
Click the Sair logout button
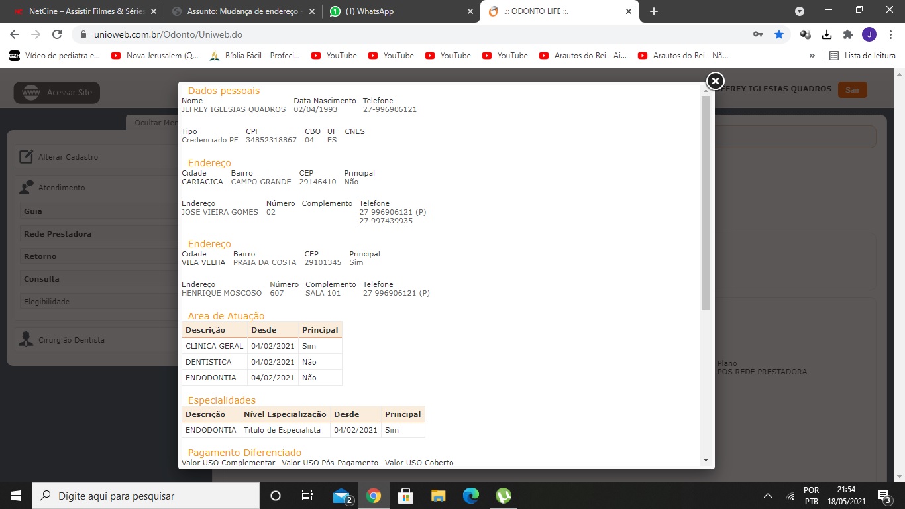[852, 90]
